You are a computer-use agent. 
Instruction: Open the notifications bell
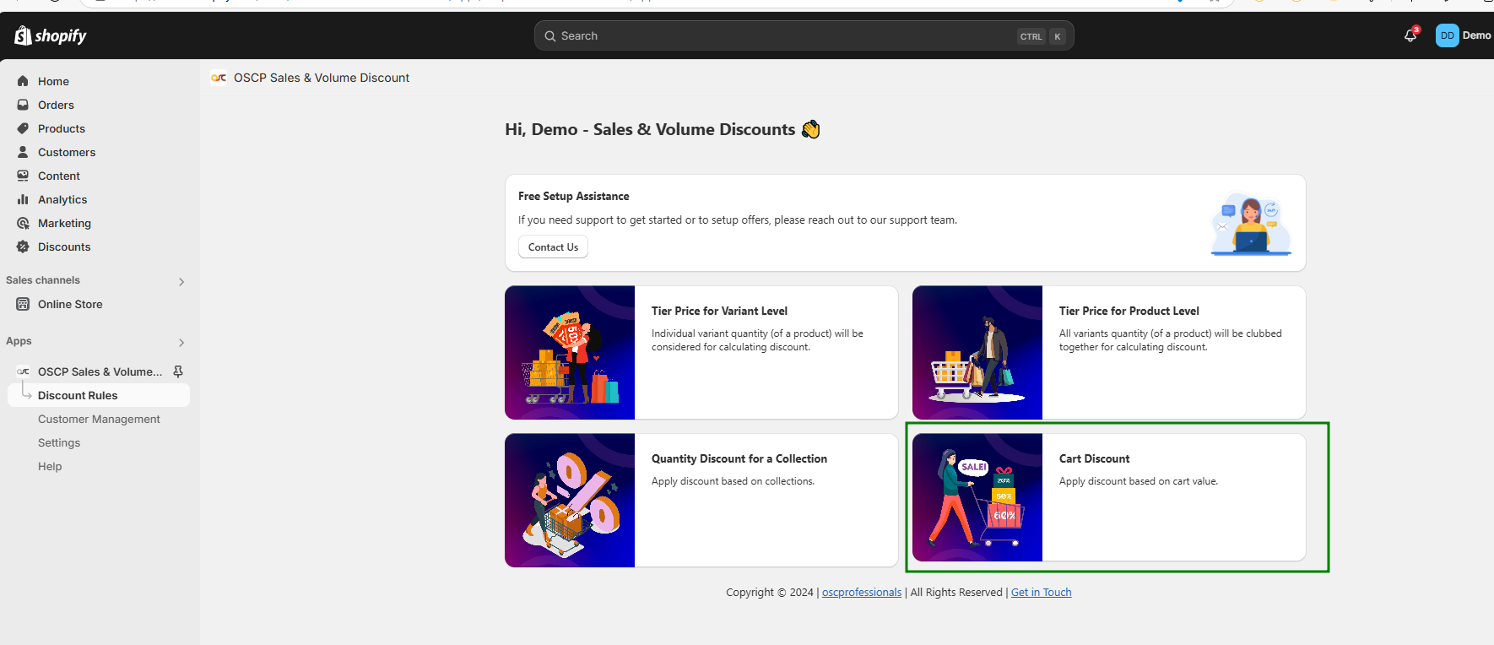pyautogui.click(x=1410, y=35)
